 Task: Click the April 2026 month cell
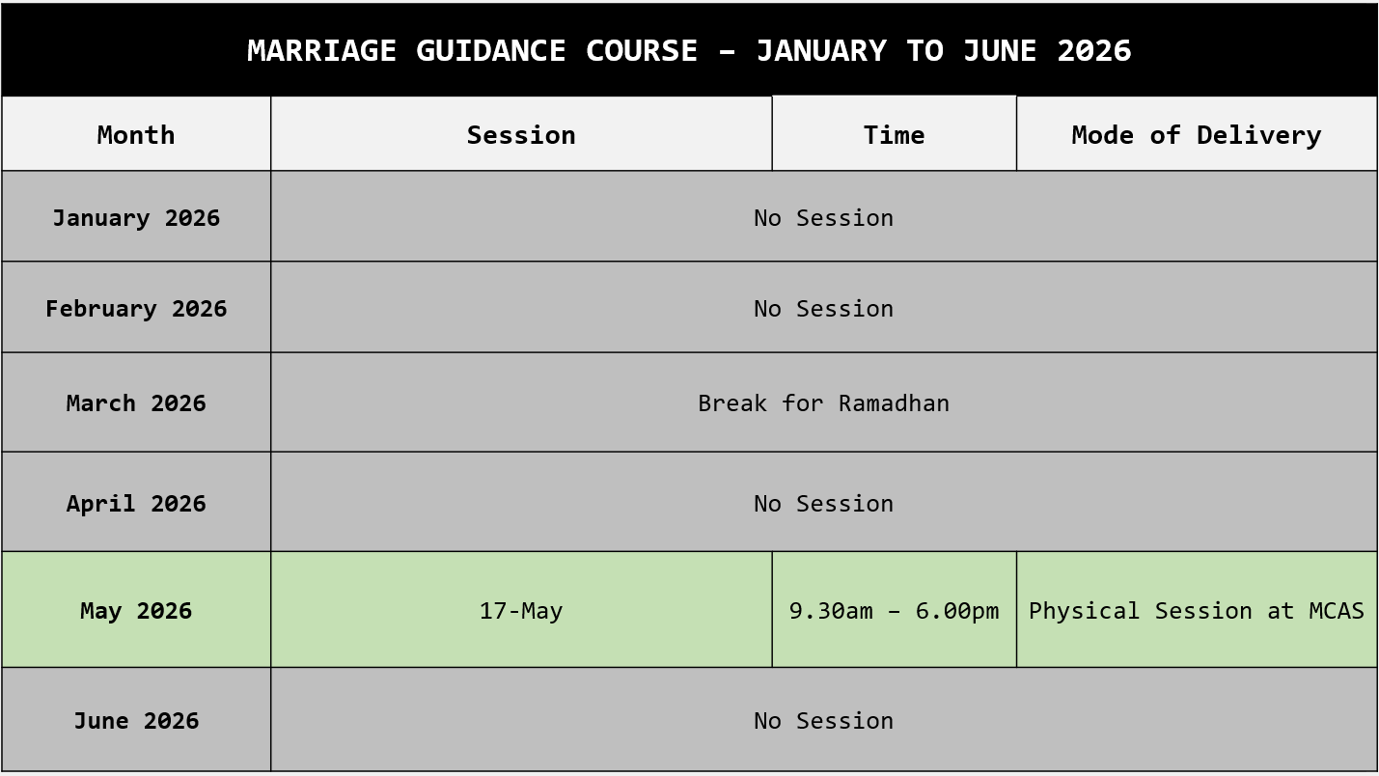coord(136,504)
